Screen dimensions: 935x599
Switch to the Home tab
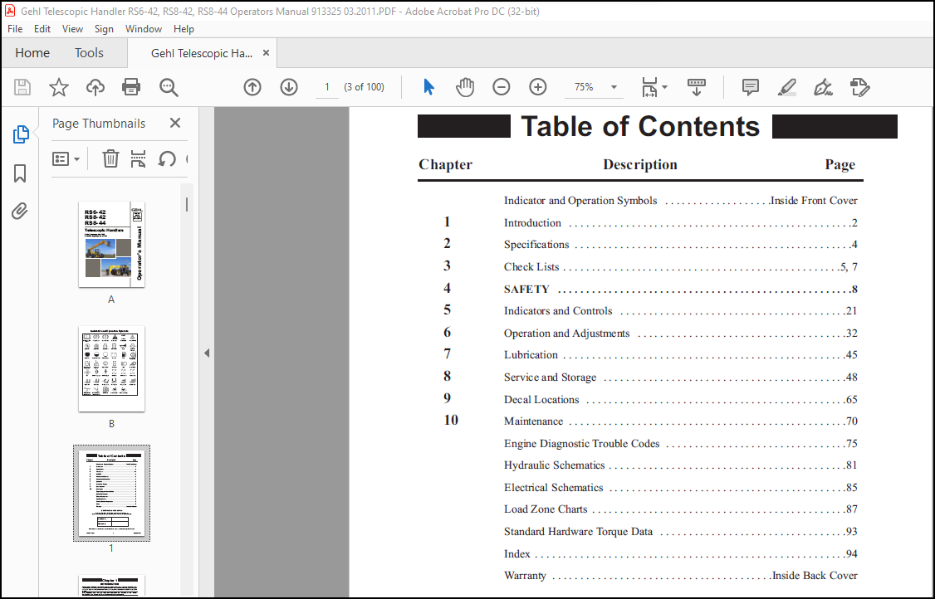point(32,53)
